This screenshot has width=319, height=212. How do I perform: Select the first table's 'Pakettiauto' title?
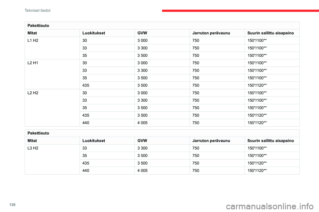click(x=38, y=26)
